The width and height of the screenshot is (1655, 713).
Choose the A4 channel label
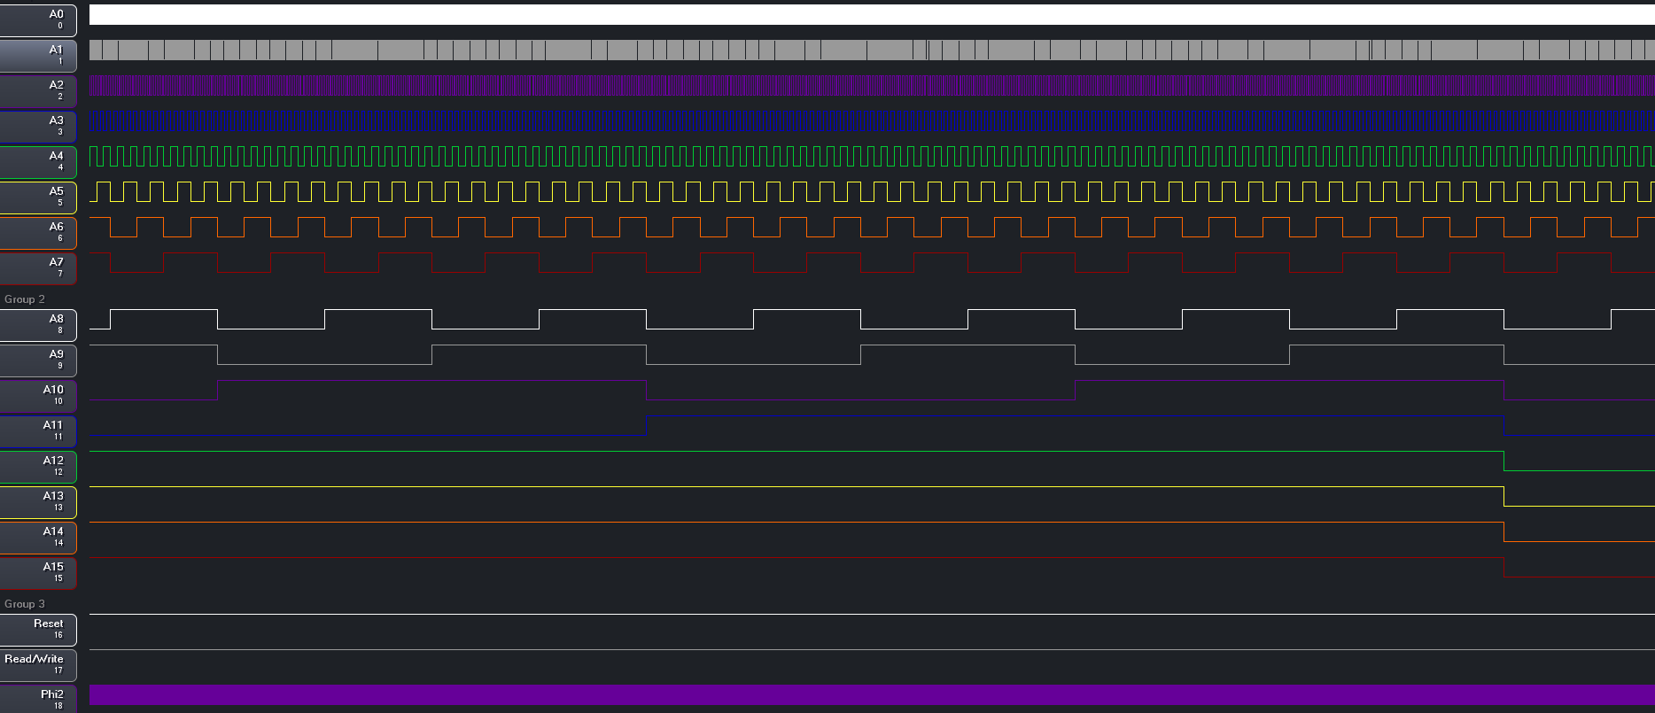pyautogui.click(x=38, y=161)
